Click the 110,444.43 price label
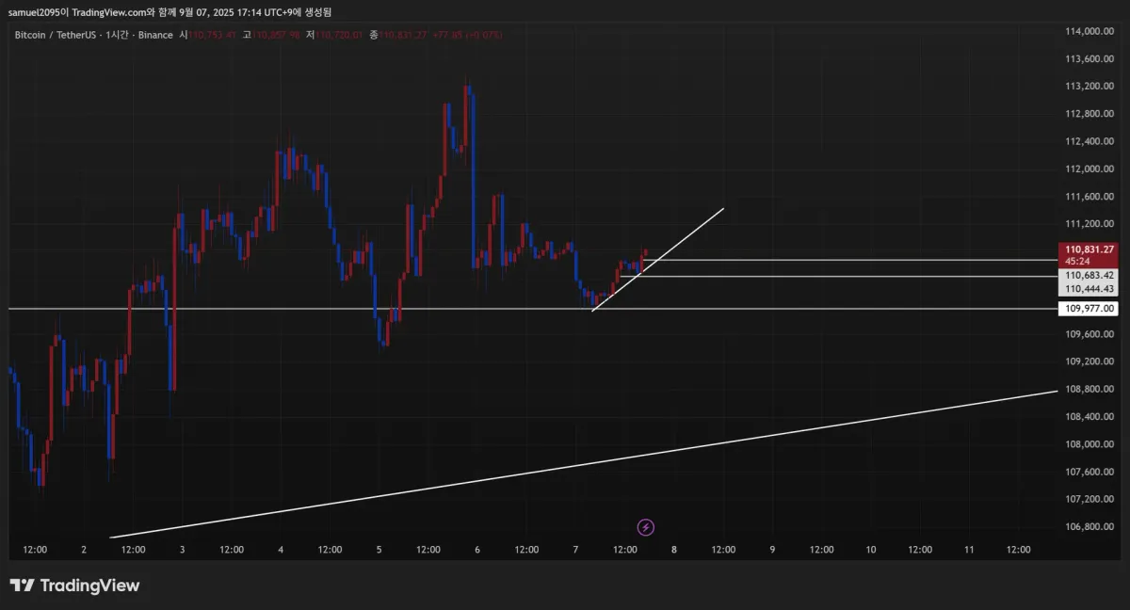 point(1090,289)
